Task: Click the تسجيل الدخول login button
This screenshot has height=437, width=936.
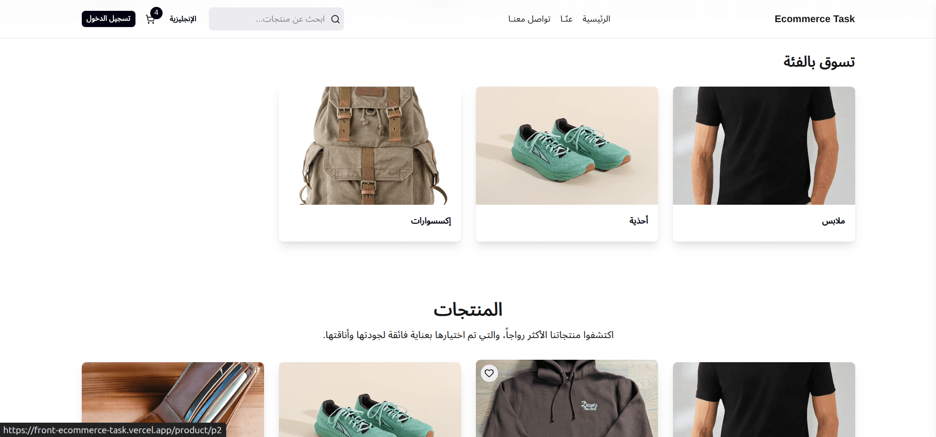Action: point(108,19)
